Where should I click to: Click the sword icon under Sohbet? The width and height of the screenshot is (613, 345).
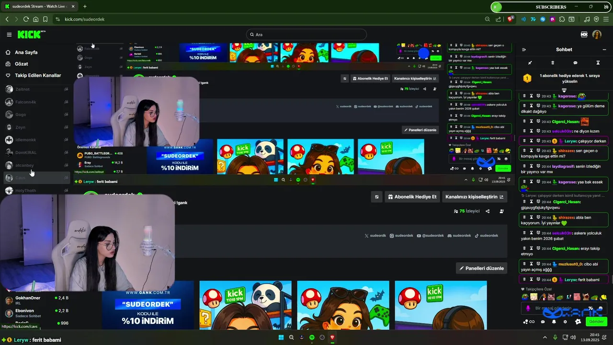point(530,63)
